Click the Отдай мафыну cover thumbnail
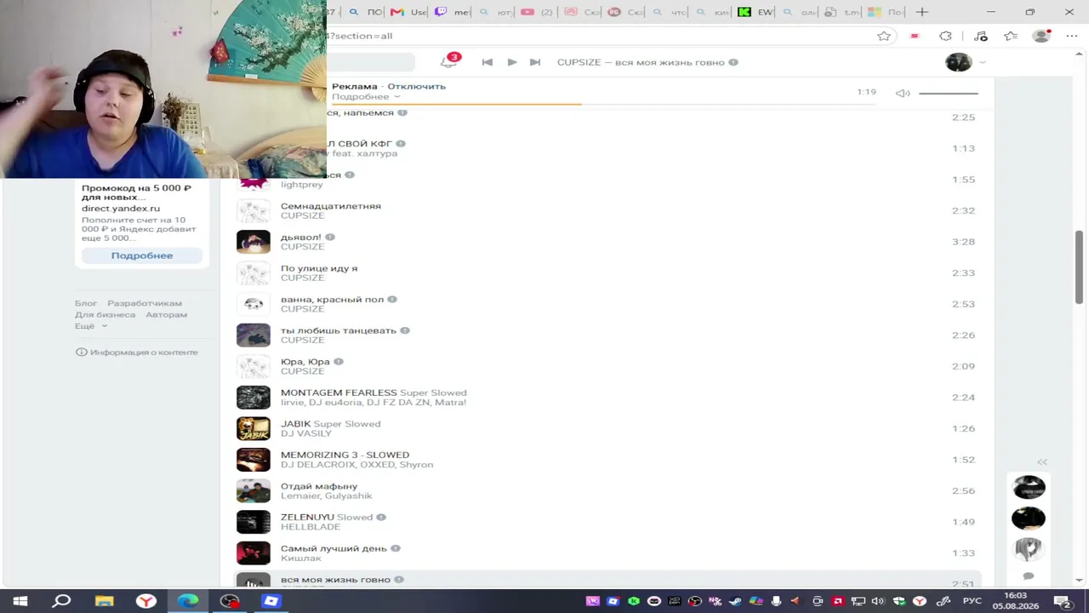 pyautogui.click(x=253, y=490)
